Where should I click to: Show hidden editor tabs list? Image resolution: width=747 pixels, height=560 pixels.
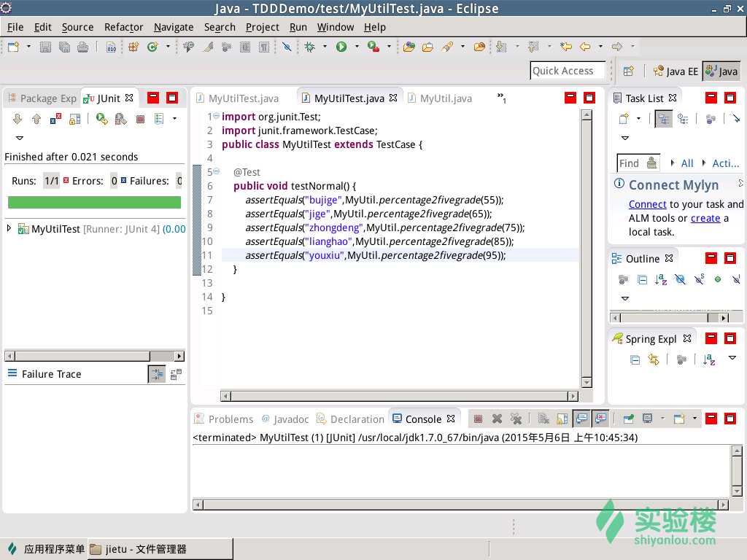click(502, 98)
